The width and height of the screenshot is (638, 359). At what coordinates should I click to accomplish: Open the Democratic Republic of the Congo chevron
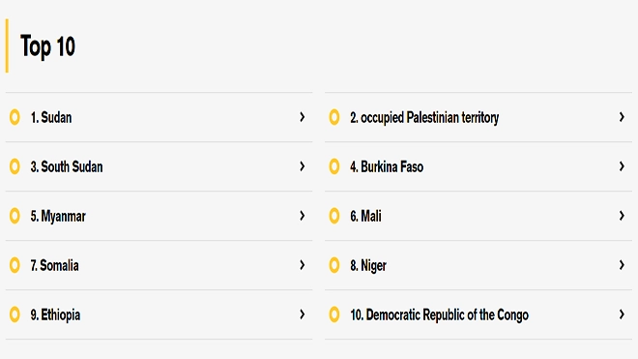click(x=622, y=314)
